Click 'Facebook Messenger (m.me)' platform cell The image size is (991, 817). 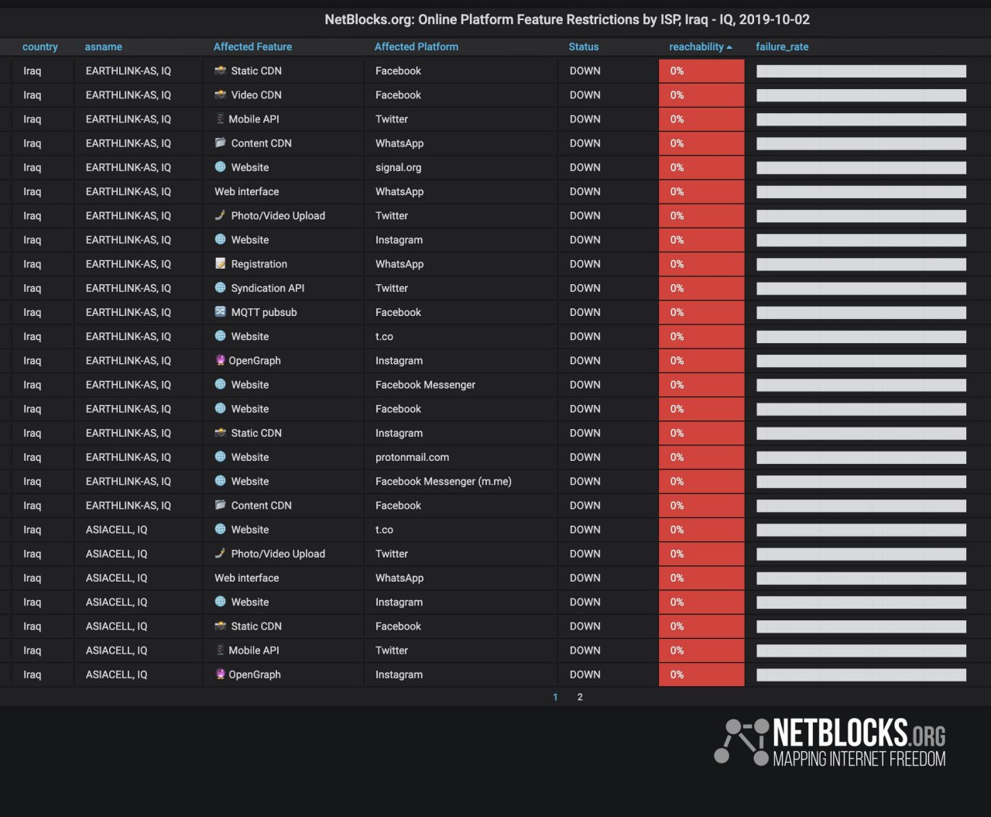(444, 481)
